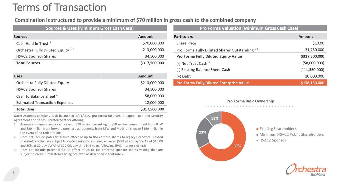Image resolution: width=337 pixels, height=184 pixels.
Task: Click the Total Sources row label
Action: [28, 63]
